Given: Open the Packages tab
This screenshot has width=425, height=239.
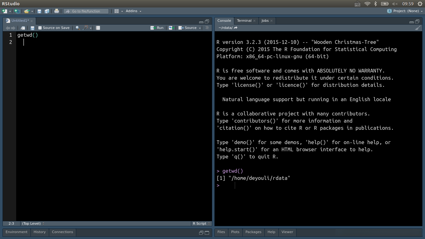Looking at the screenshot, I should click(x=253, y=232).
